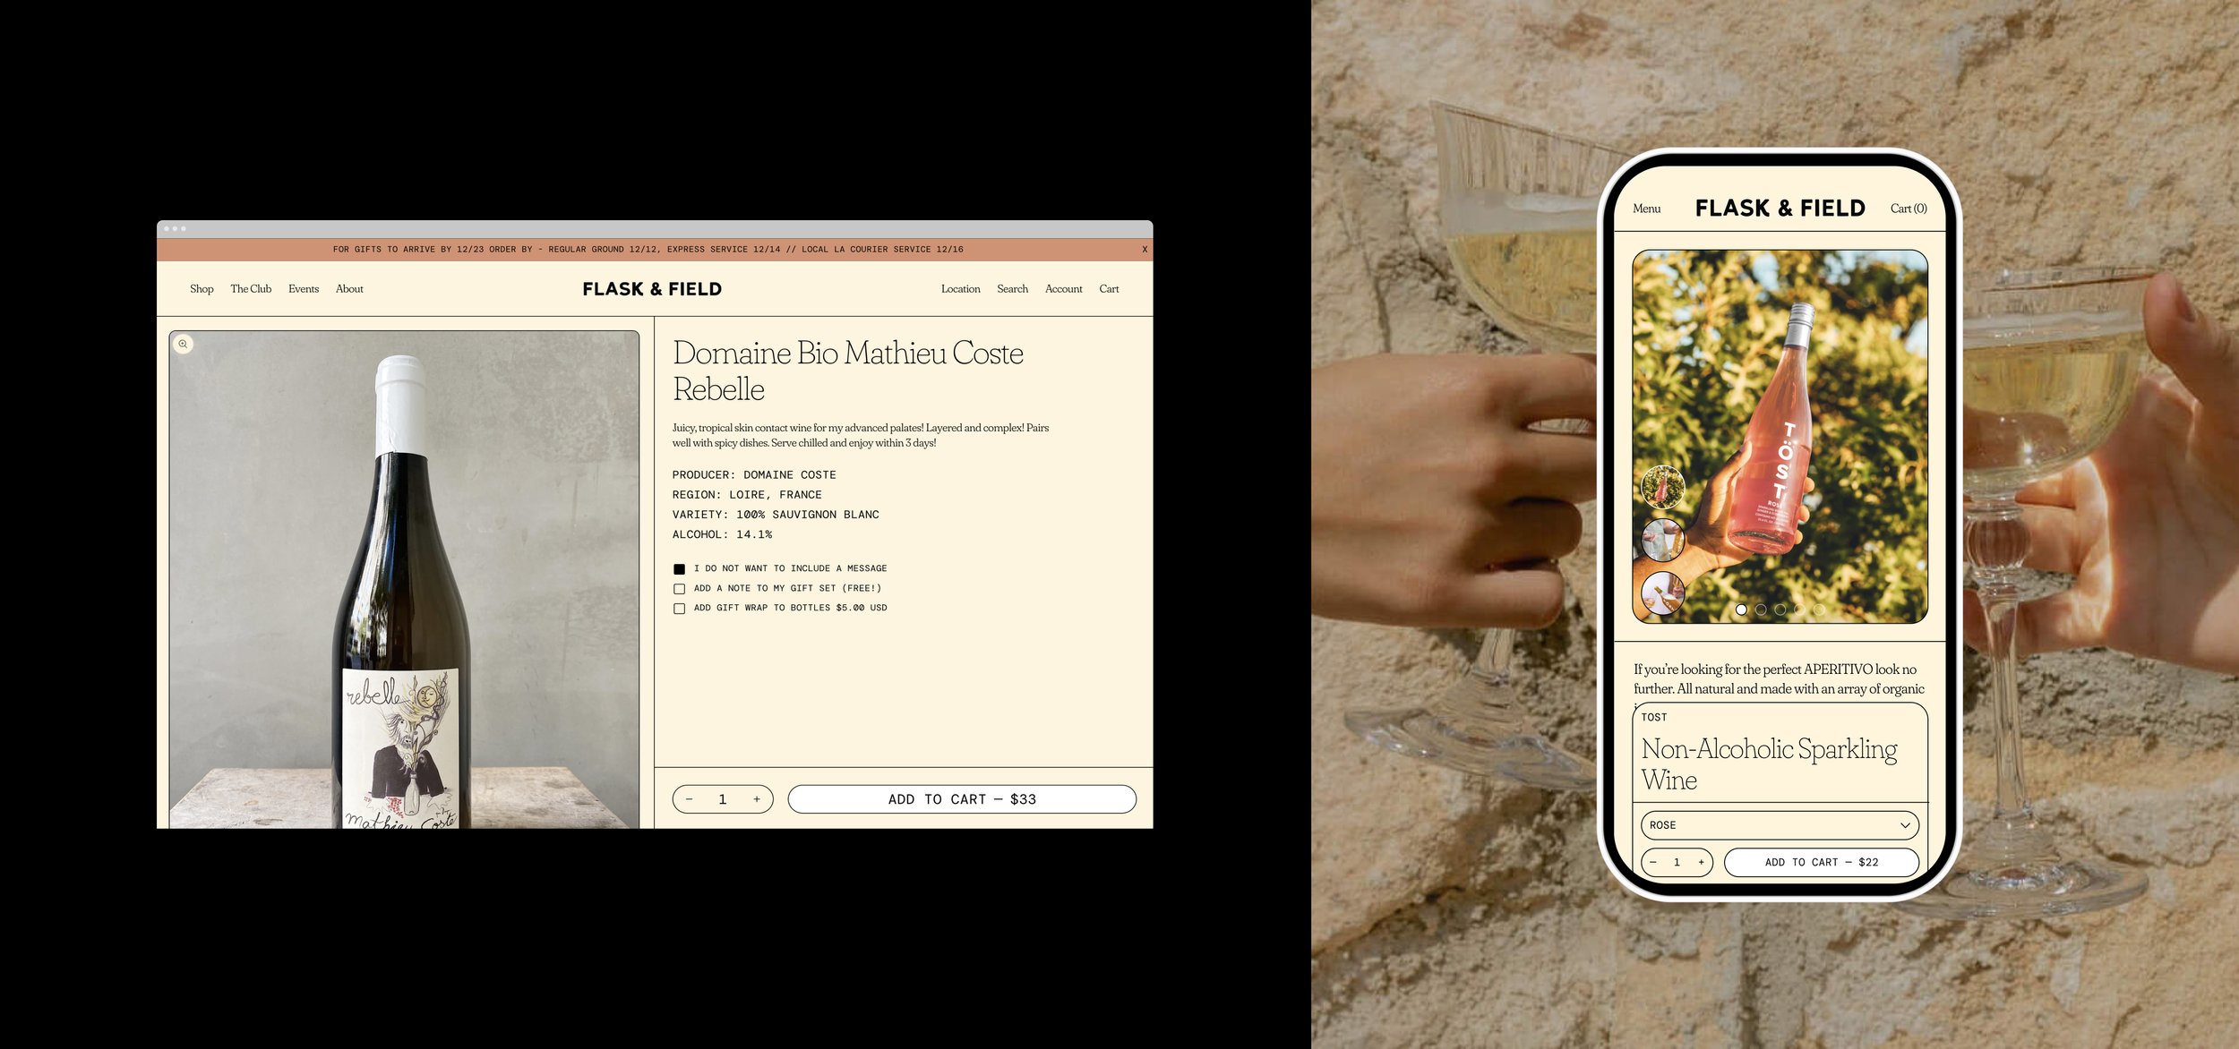Open the ROSE variant dropdown
2239x1049 pixels.
click(1779, 825)
